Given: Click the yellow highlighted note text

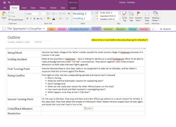Looking at the screenshot, I should click(x=119, y=40).
